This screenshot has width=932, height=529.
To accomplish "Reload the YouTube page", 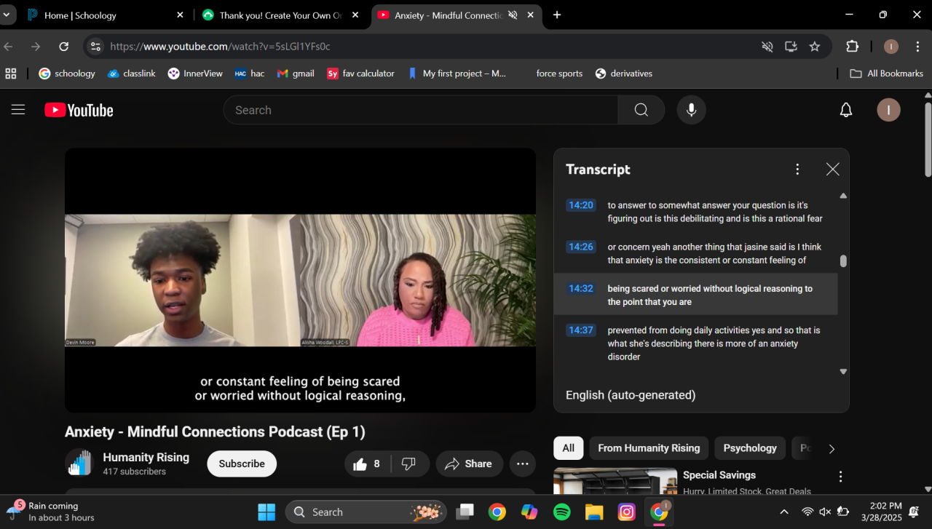I will click(x=64, y=47).
